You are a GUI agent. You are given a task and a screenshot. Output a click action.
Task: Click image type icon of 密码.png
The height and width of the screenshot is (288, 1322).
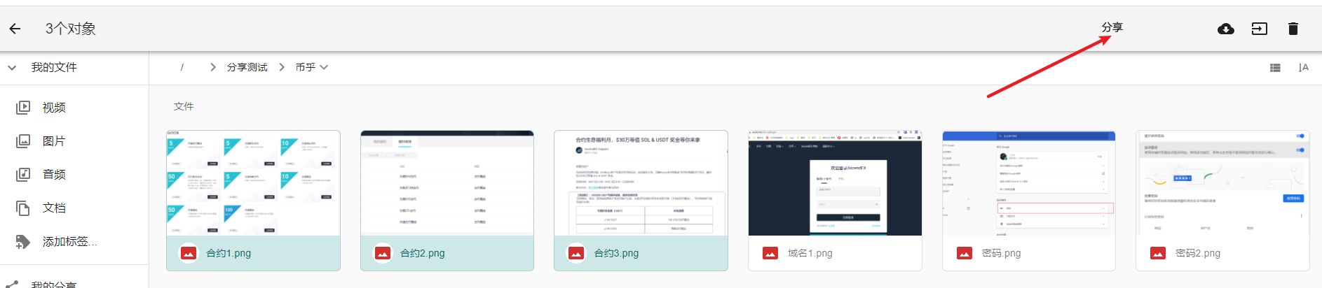click(965, 253)
